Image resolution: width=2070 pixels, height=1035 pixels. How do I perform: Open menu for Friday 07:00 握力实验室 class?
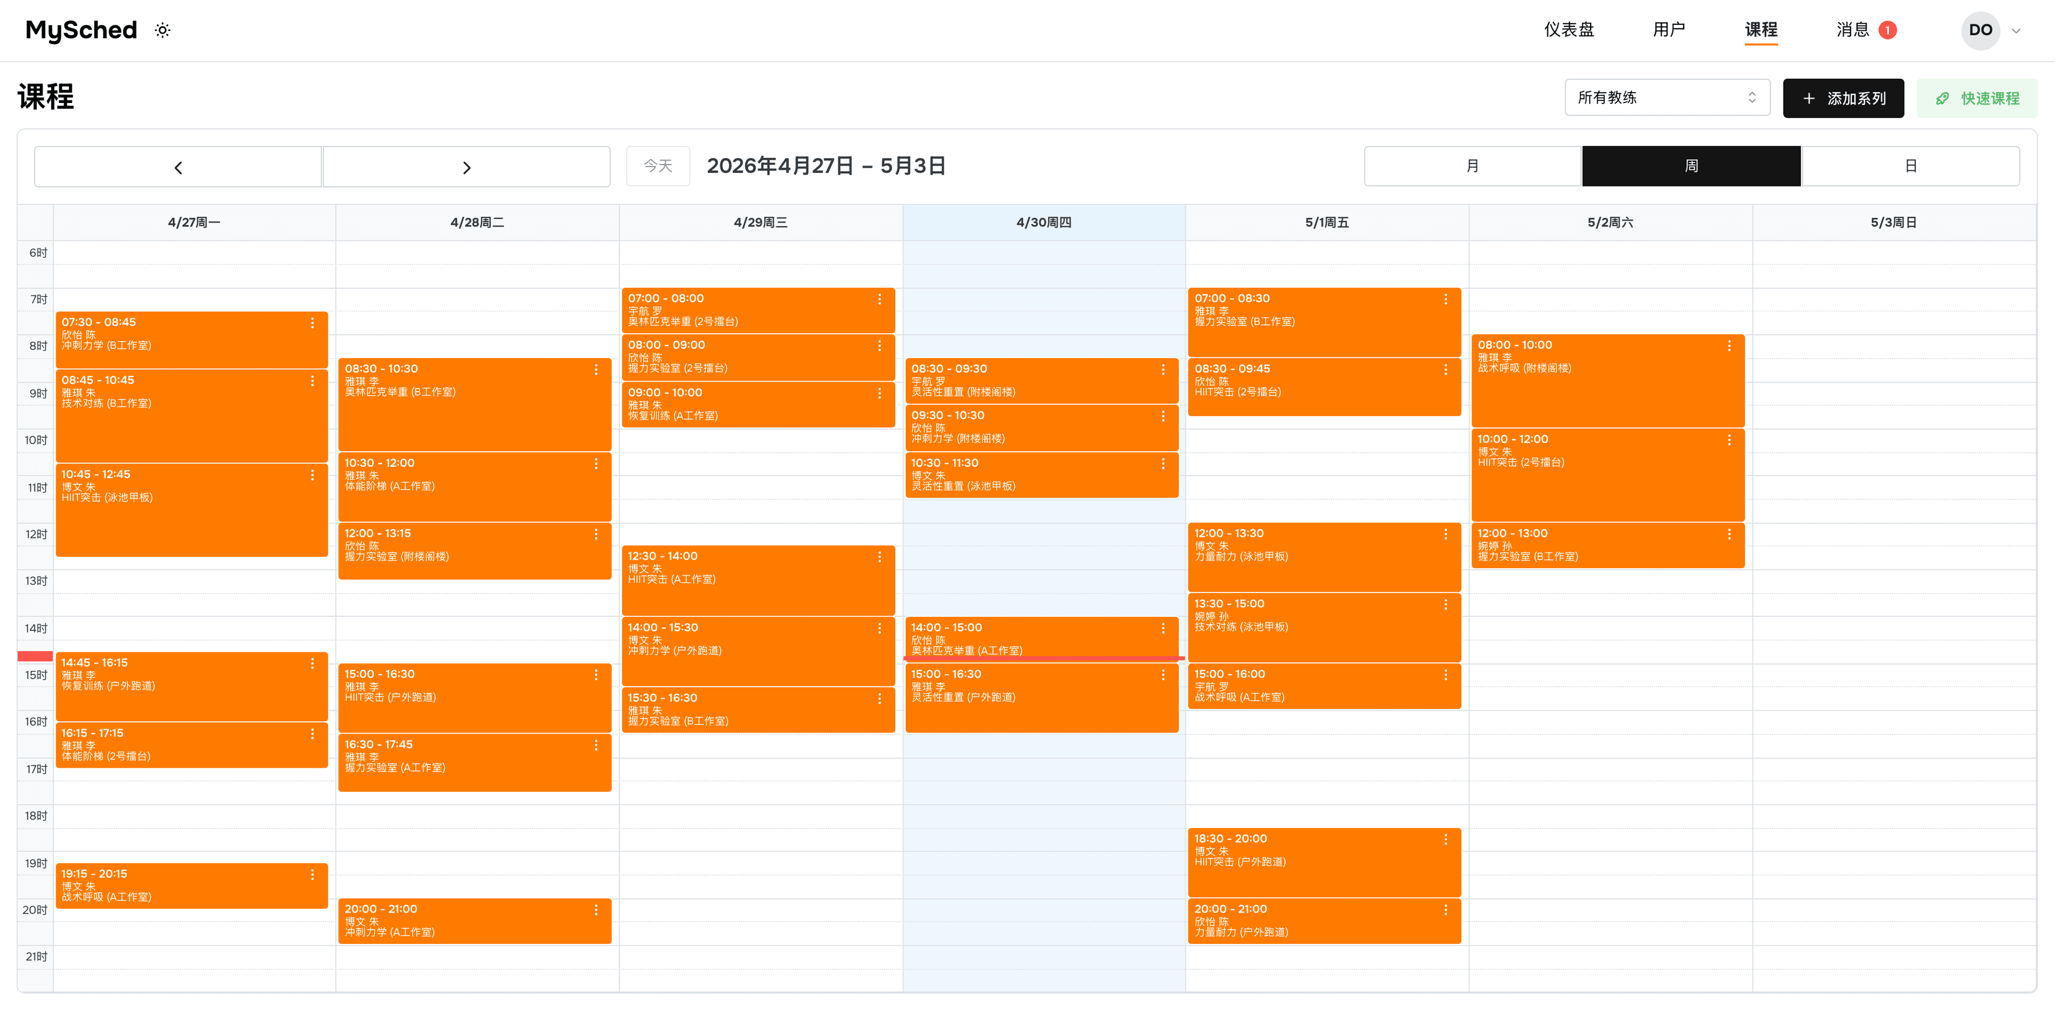pos(1446,300)
